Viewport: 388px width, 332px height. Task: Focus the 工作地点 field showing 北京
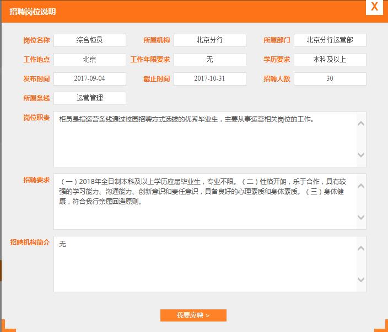(x=90, y=60)
